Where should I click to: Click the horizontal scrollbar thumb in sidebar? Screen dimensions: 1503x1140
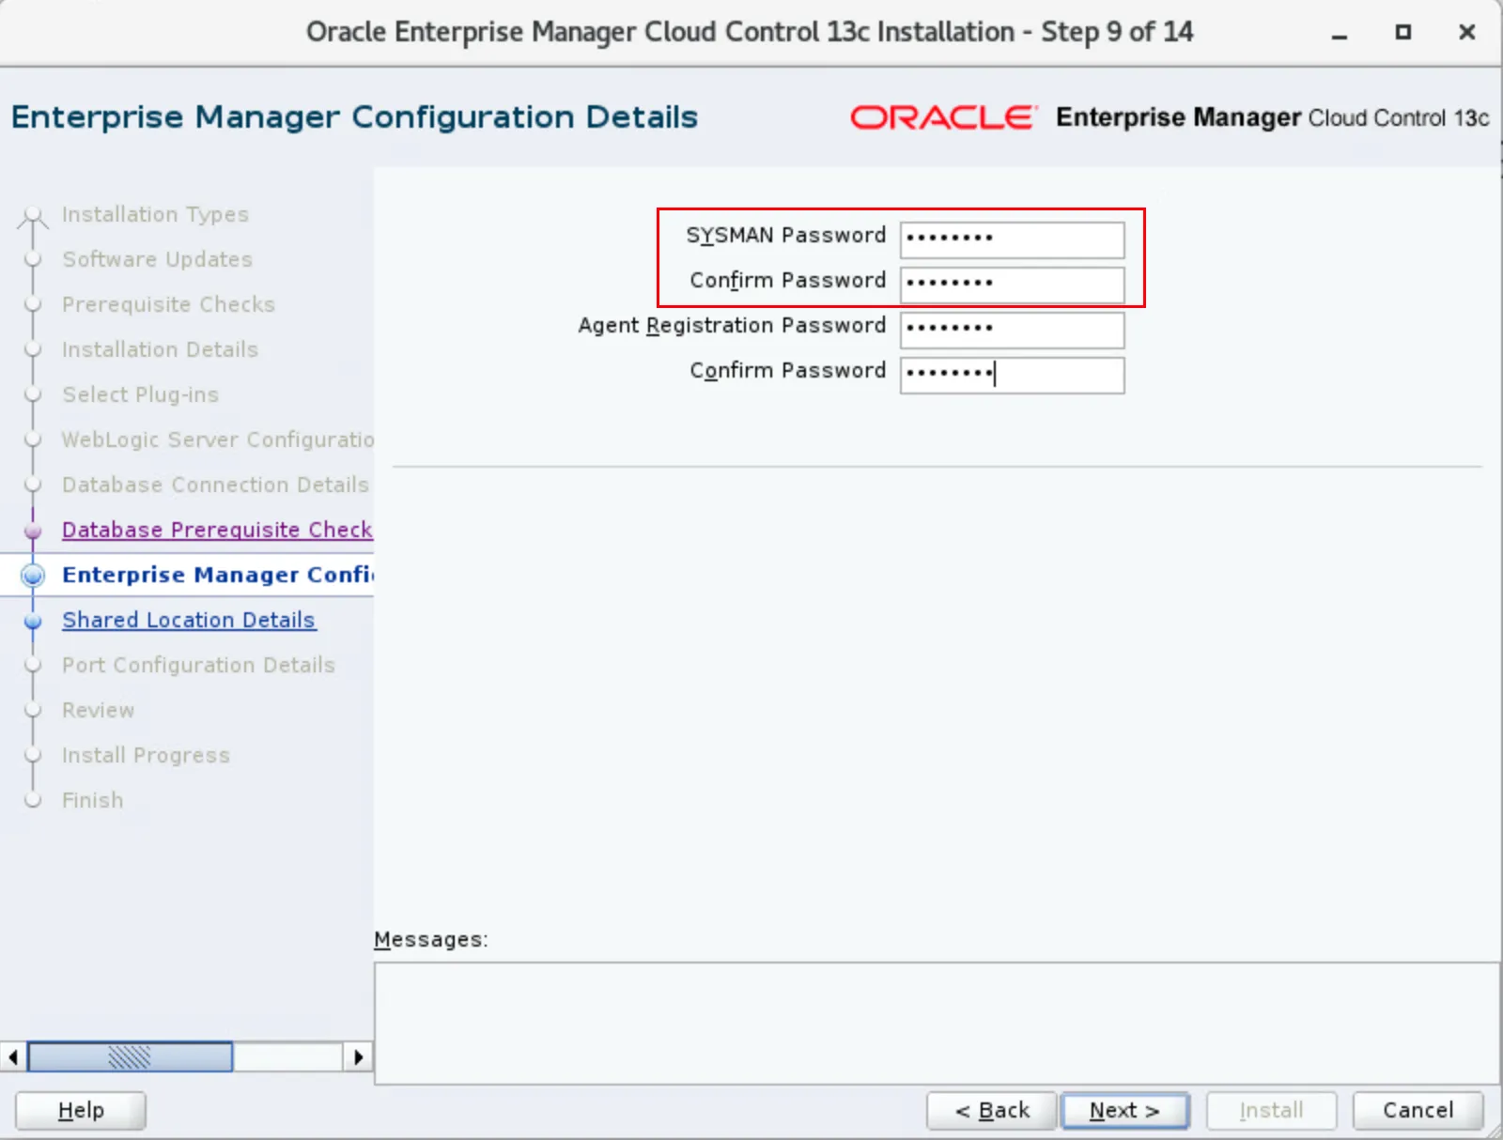(130, 1057)
